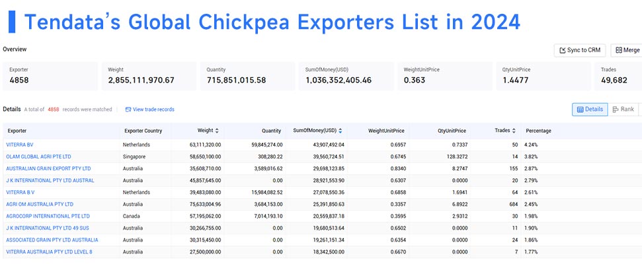Open ASSOCIATED GRAIN PTY LTD AUSTRALIA link
The width and height of the screenshot is (642, 264).
coord(52,240)
